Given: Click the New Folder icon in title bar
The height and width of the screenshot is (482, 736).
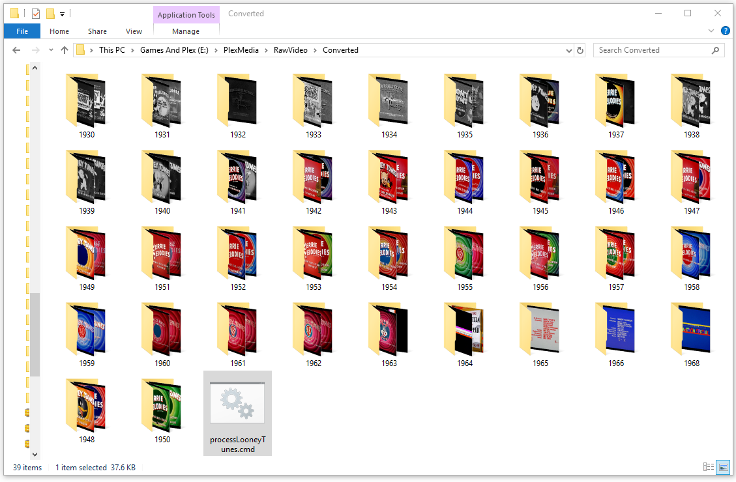Looking at the screenshot, I should [50, 13].
